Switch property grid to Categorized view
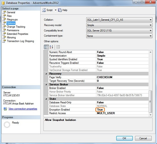Image resolution: width=157 pixels, height=144 pixels. pos(47,47)
